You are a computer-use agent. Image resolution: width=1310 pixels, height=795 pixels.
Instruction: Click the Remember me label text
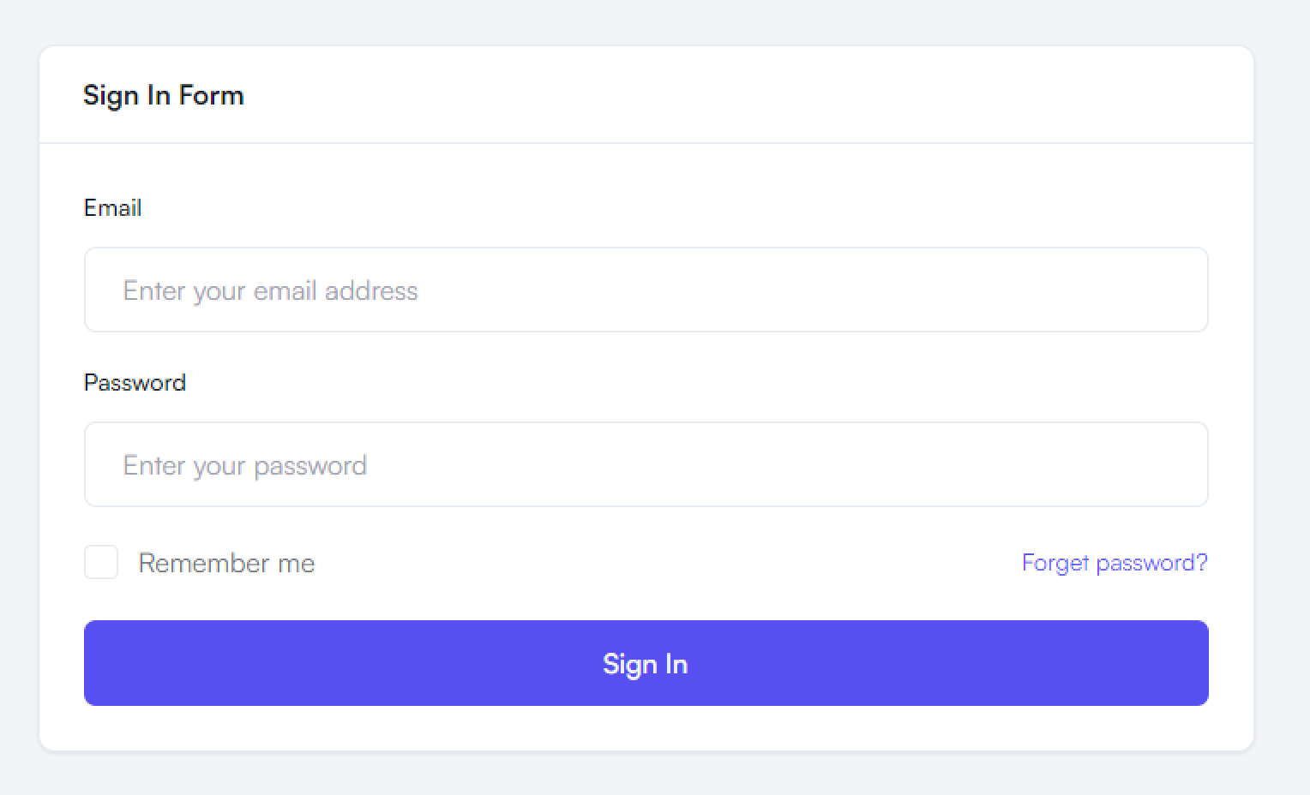(x=226, y=564)
